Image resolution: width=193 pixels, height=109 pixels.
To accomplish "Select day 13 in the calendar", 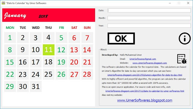I will [x=74, y=50].
